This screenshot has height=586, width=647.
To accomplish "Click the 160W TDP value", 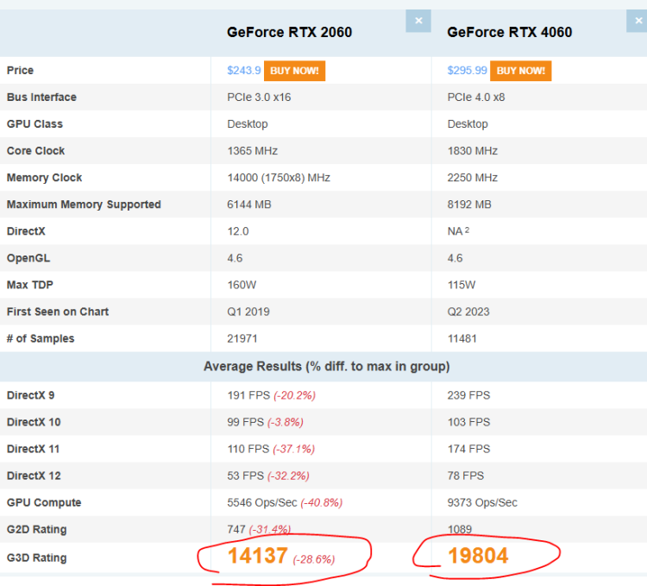I will coord(242,285).
